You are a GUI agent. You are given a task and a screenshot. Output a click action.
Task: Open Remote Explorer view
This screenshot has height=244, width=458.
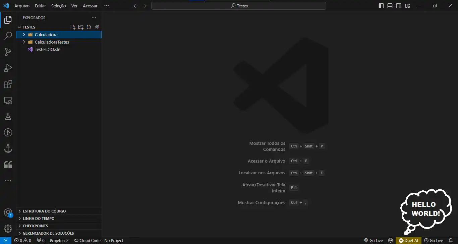point(8,100)
